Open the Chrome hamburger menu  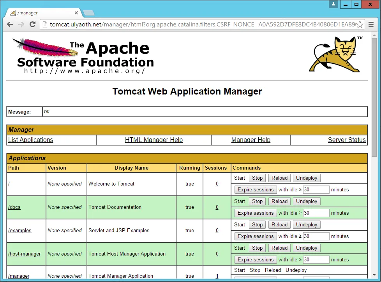coord(371,25)
